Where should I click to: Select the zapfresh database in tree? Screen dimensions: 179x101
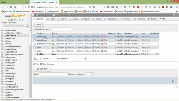click(x=10, y=95)
